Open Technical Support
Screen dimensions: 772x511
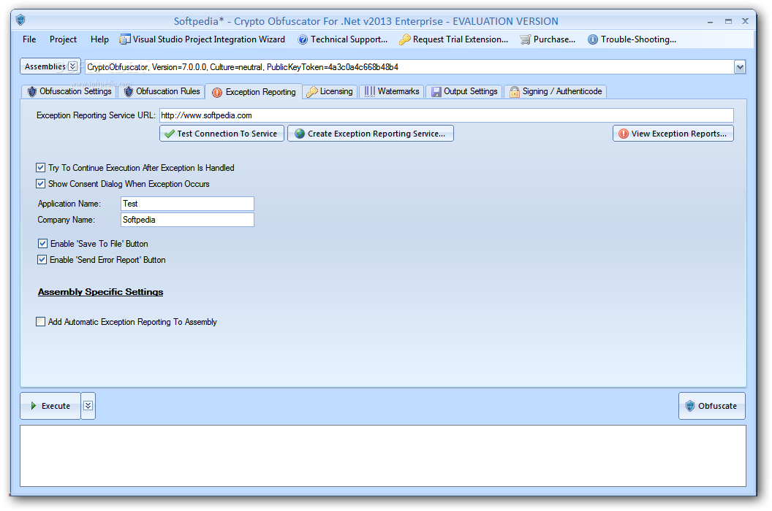pos(343,39)
